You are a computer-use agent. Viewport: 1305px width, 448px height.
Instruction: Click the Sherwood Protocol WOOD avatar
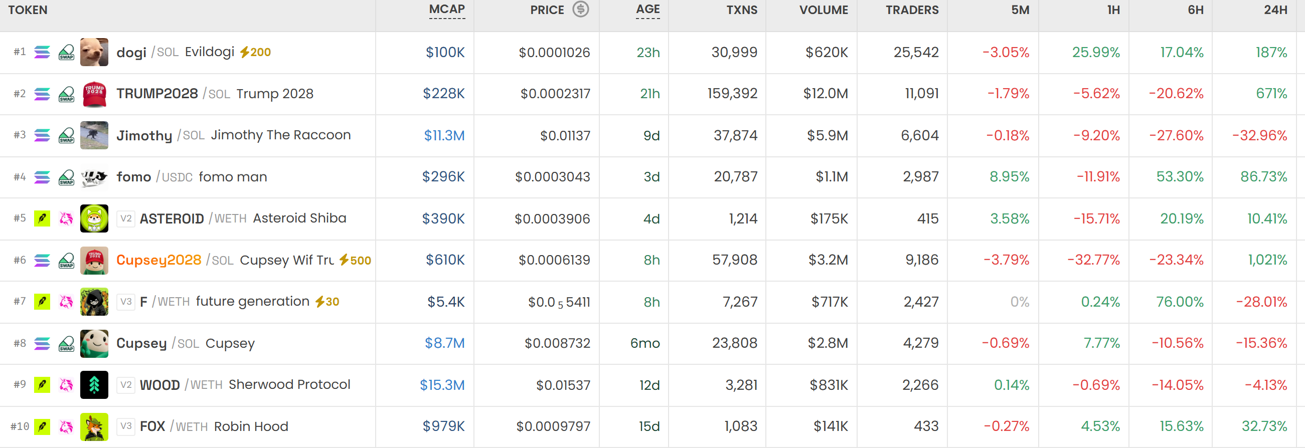pyautogui.click(x=94, y=385)
